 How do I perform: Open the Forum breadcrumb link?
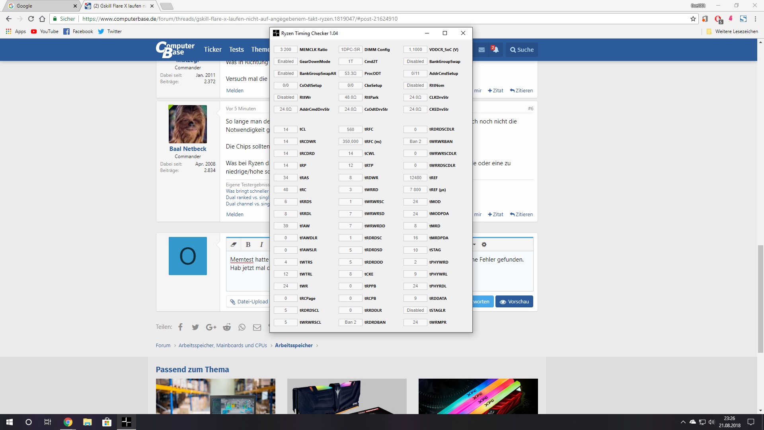163,346
